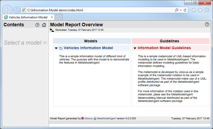
Task: Click the 'Select a model >>' placeholder text
Action: (26, 43)
